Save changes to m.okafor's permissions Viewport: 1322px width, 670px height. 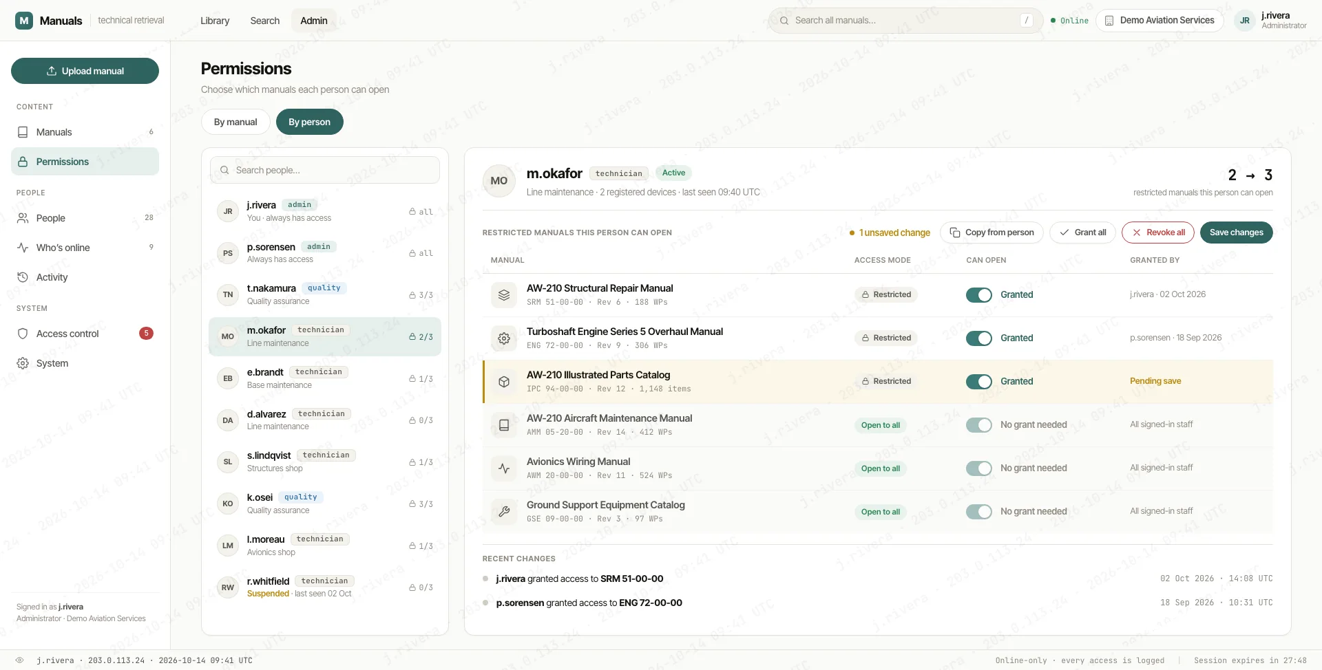1236,233
